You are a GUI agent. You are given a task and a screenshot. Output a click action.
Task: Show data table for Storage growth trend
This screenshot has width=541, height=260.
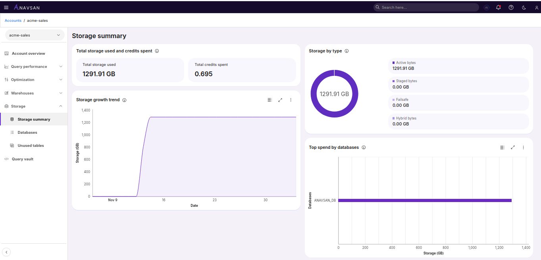(270, 100)
